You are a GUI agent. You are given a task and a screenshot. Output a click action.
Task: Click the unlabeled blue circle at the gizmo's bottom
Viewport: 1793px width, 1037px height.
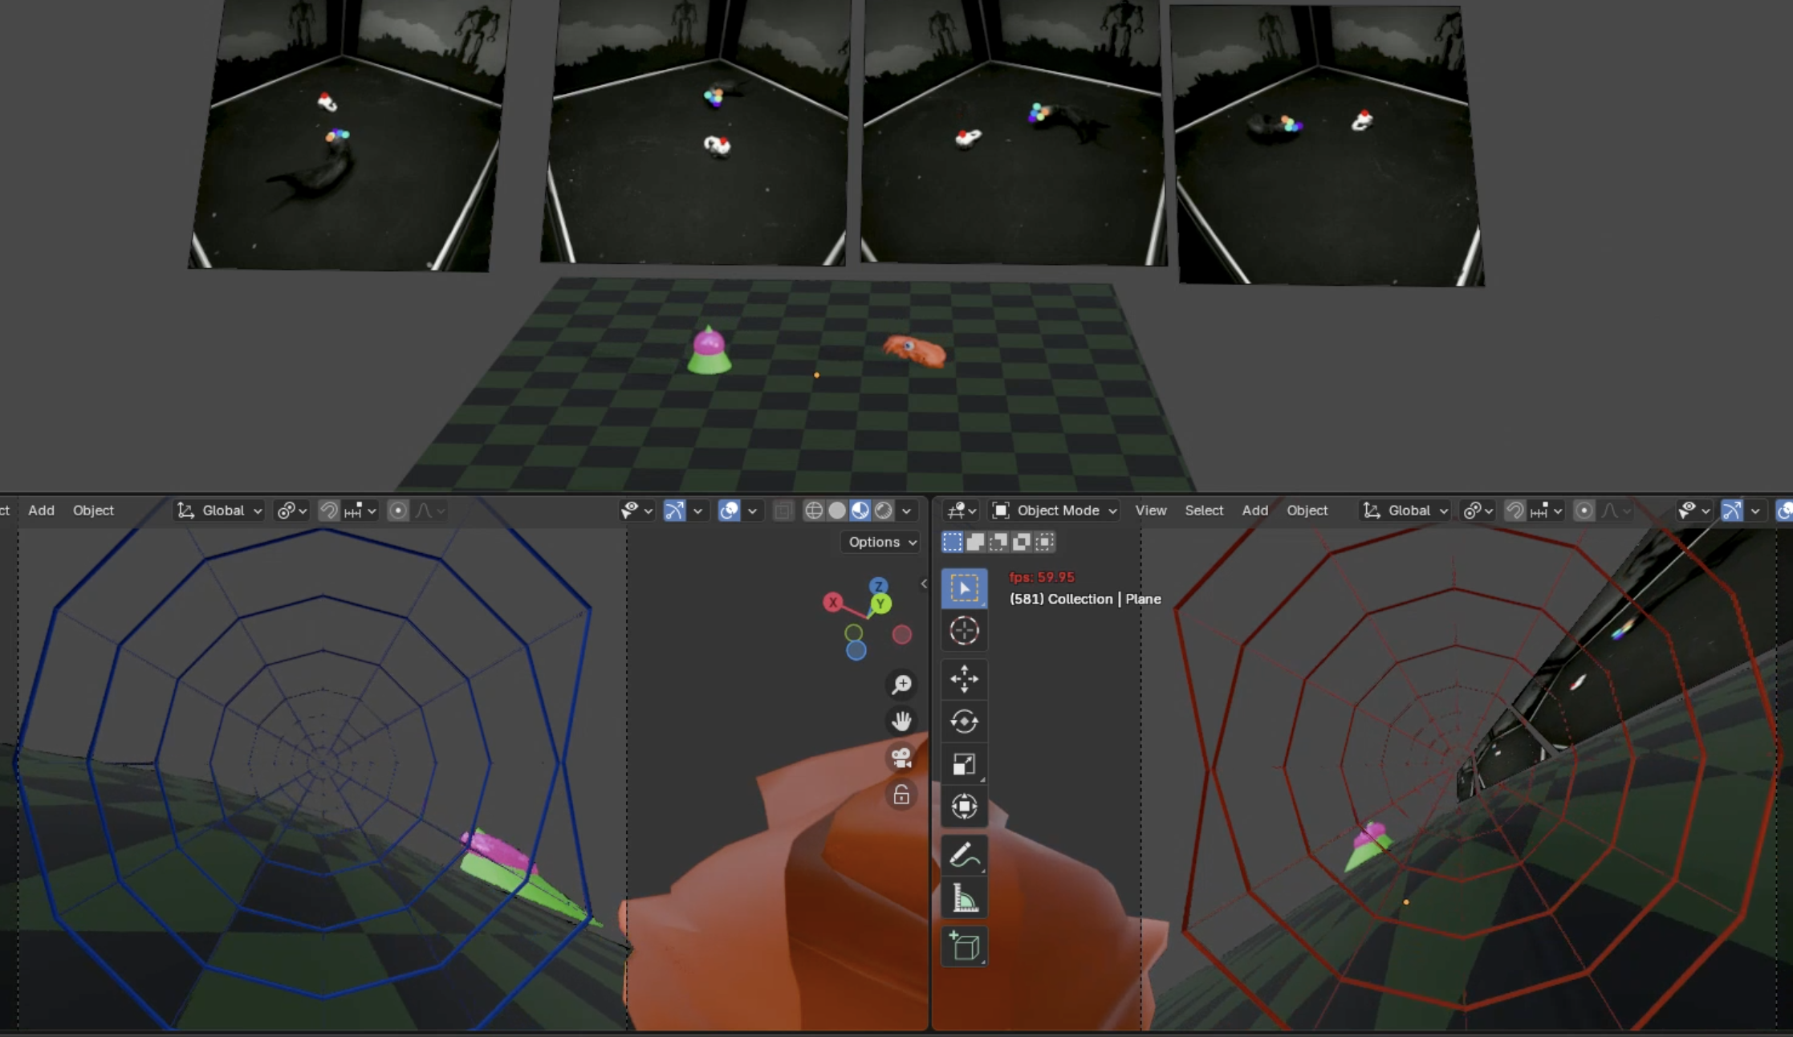(856, 651)
